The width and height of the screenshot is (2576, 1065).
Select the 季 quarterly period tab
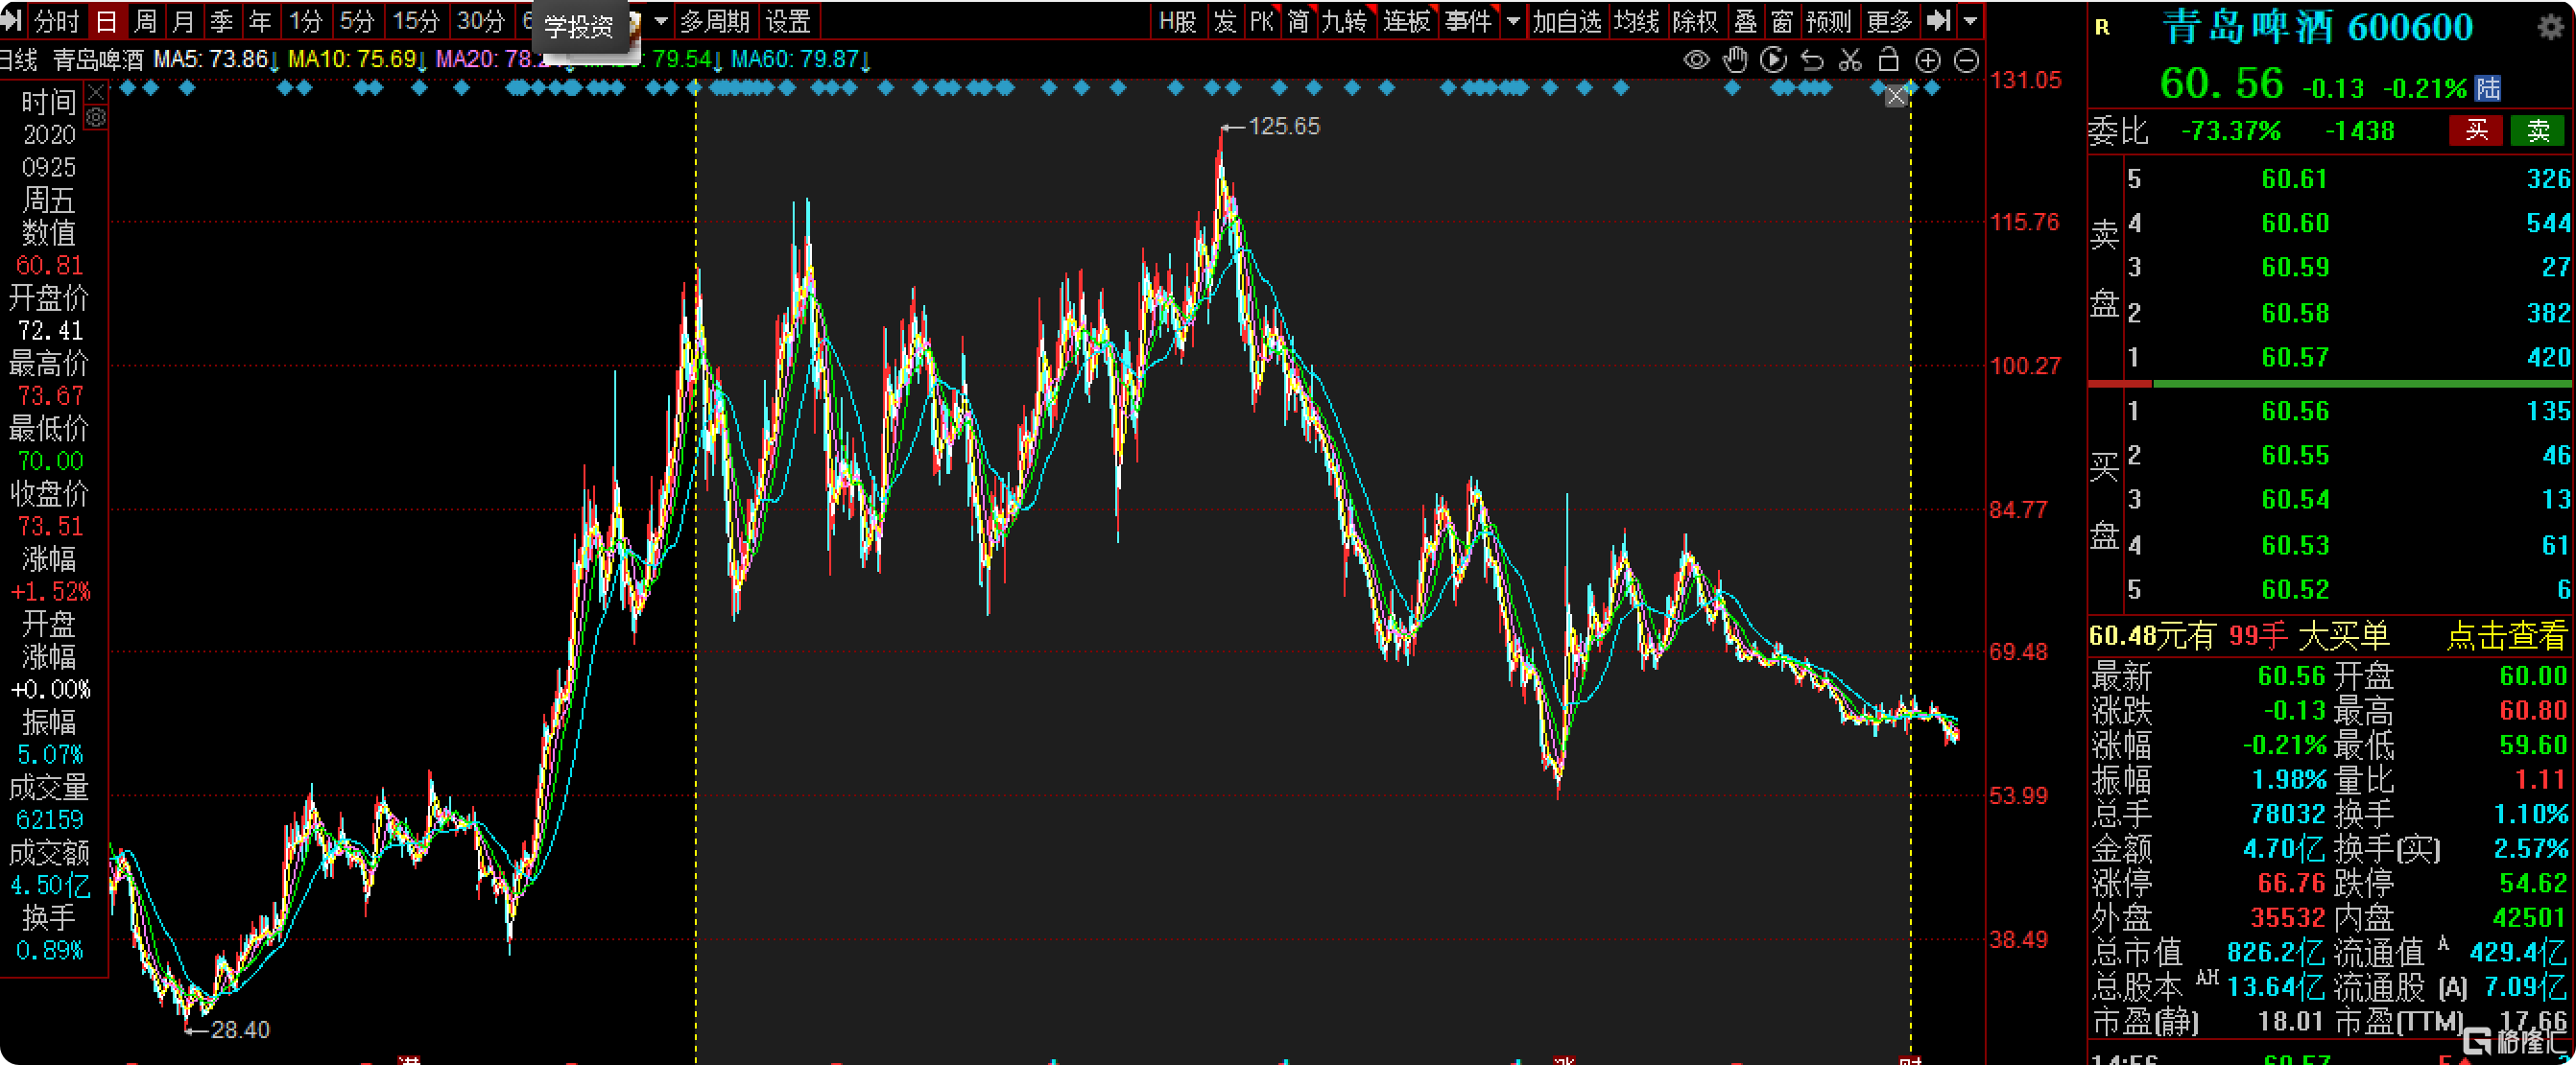point(222,21)
